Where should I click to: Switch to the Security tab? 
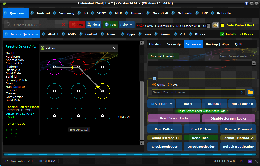tap(174, 44)
